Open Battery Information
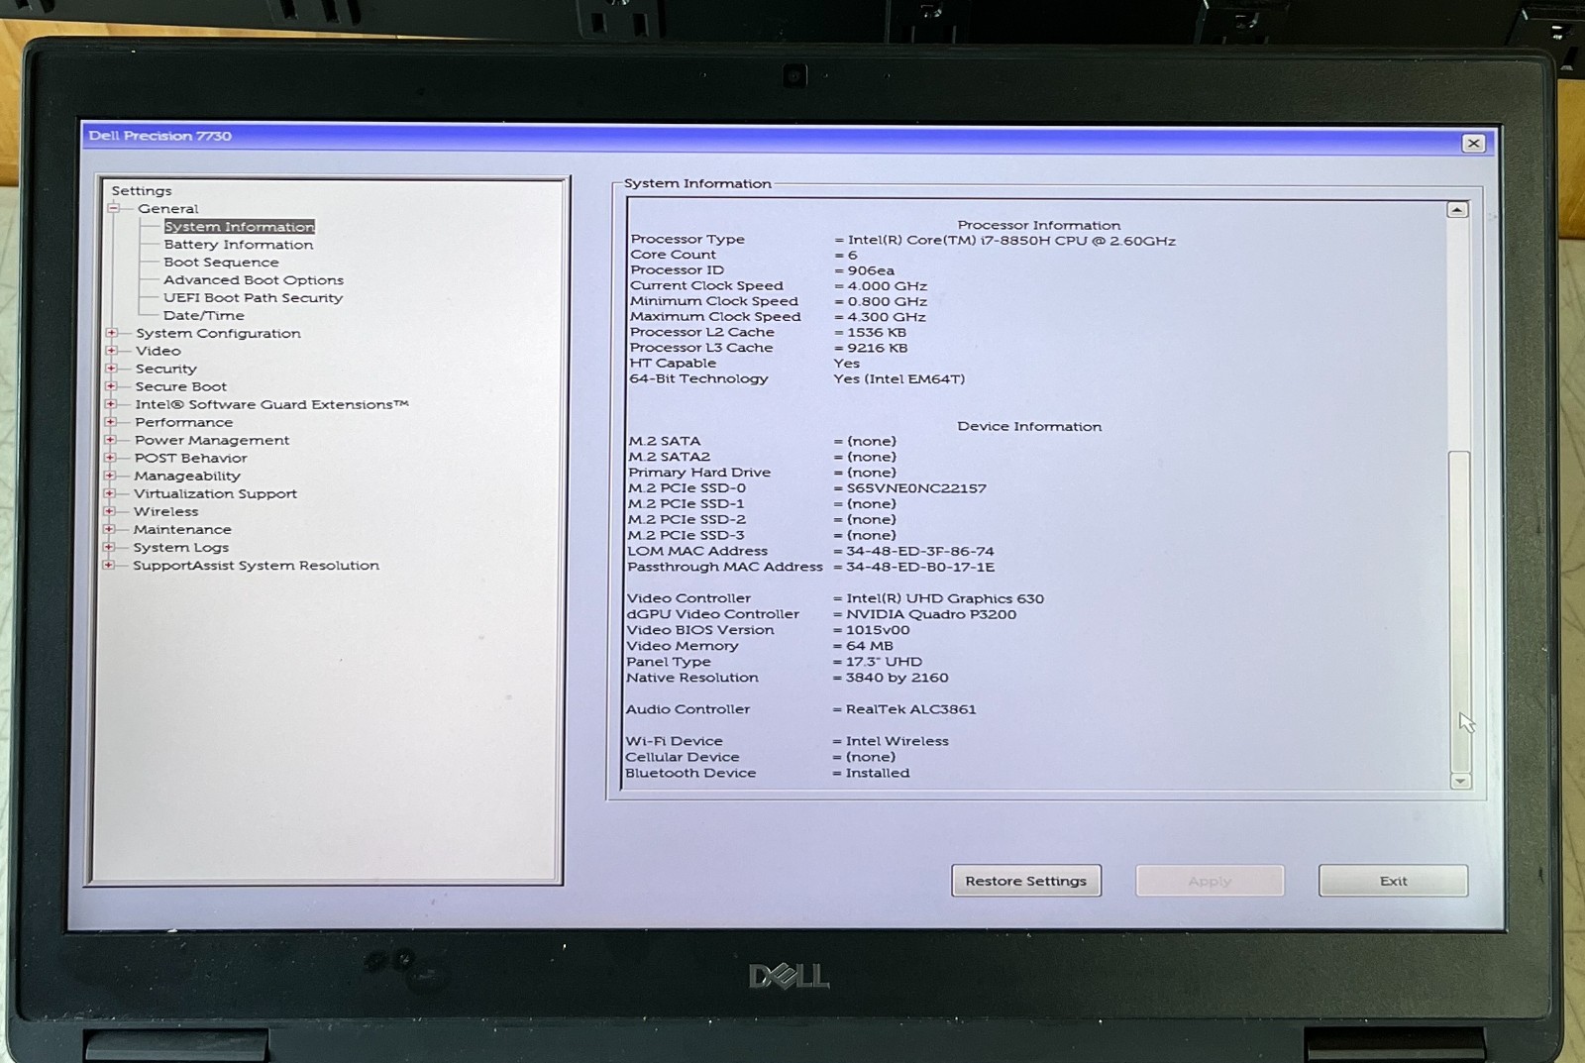 [x=238, y=245]
